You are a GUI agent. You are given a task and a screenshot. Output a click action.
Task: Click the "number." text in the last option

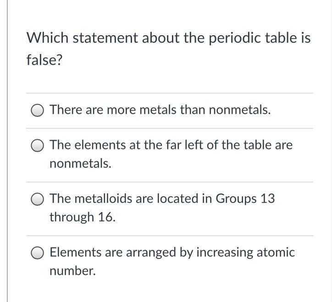point(72,271)
